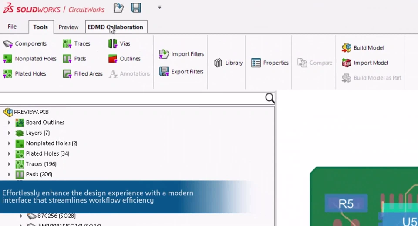Select the Traces (196) tree label
This screenshot has height=226, width=418.
click(x=41, y=164)
